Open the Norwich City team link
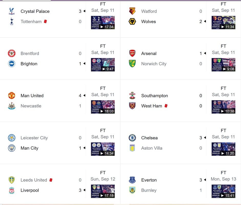This screenshot has height=205, width=241. (x=154, y=64)
